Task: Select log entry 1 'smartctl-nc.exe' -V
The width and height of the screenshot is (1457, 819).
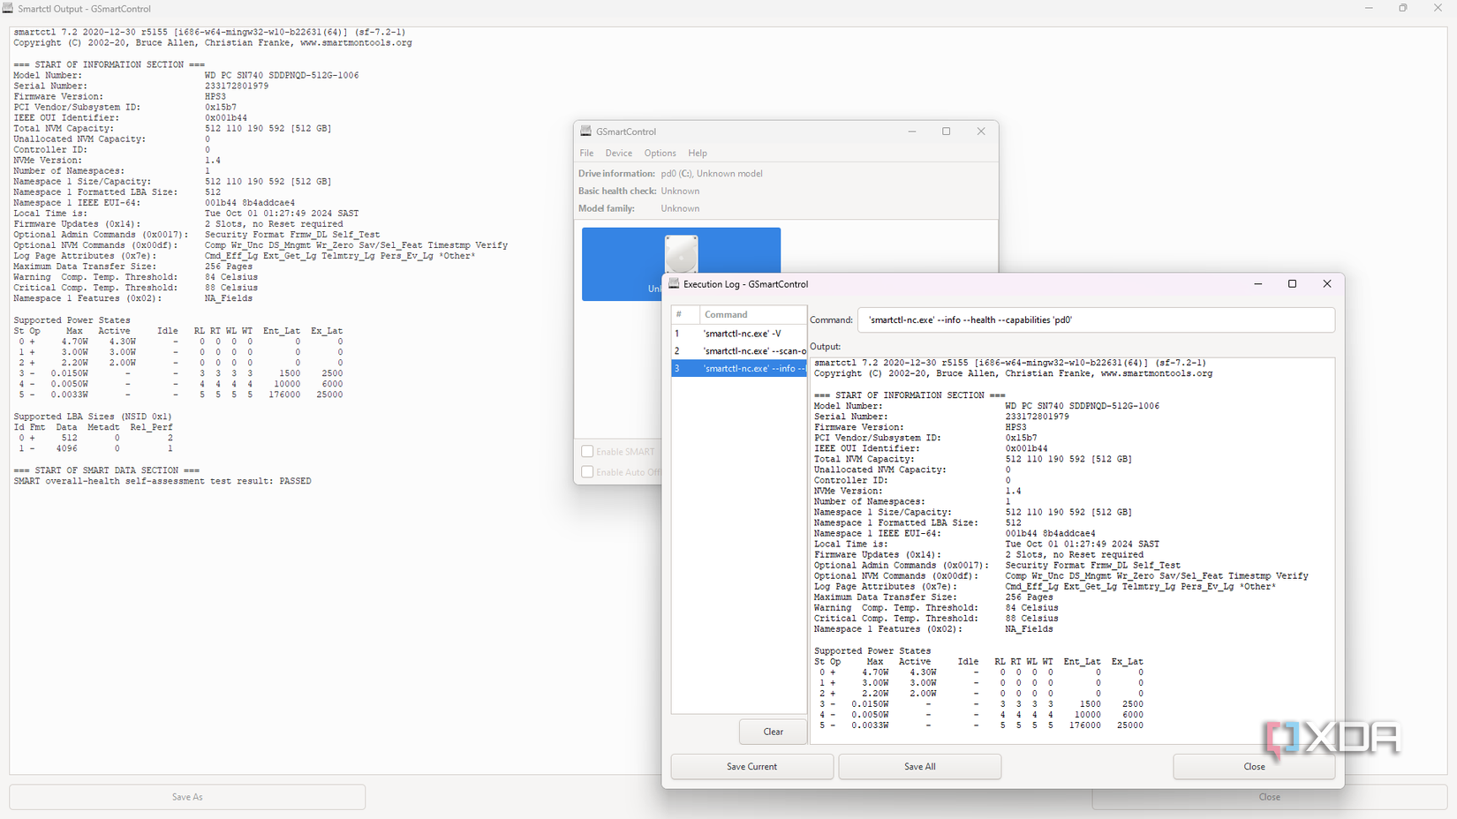Action: 742,334
